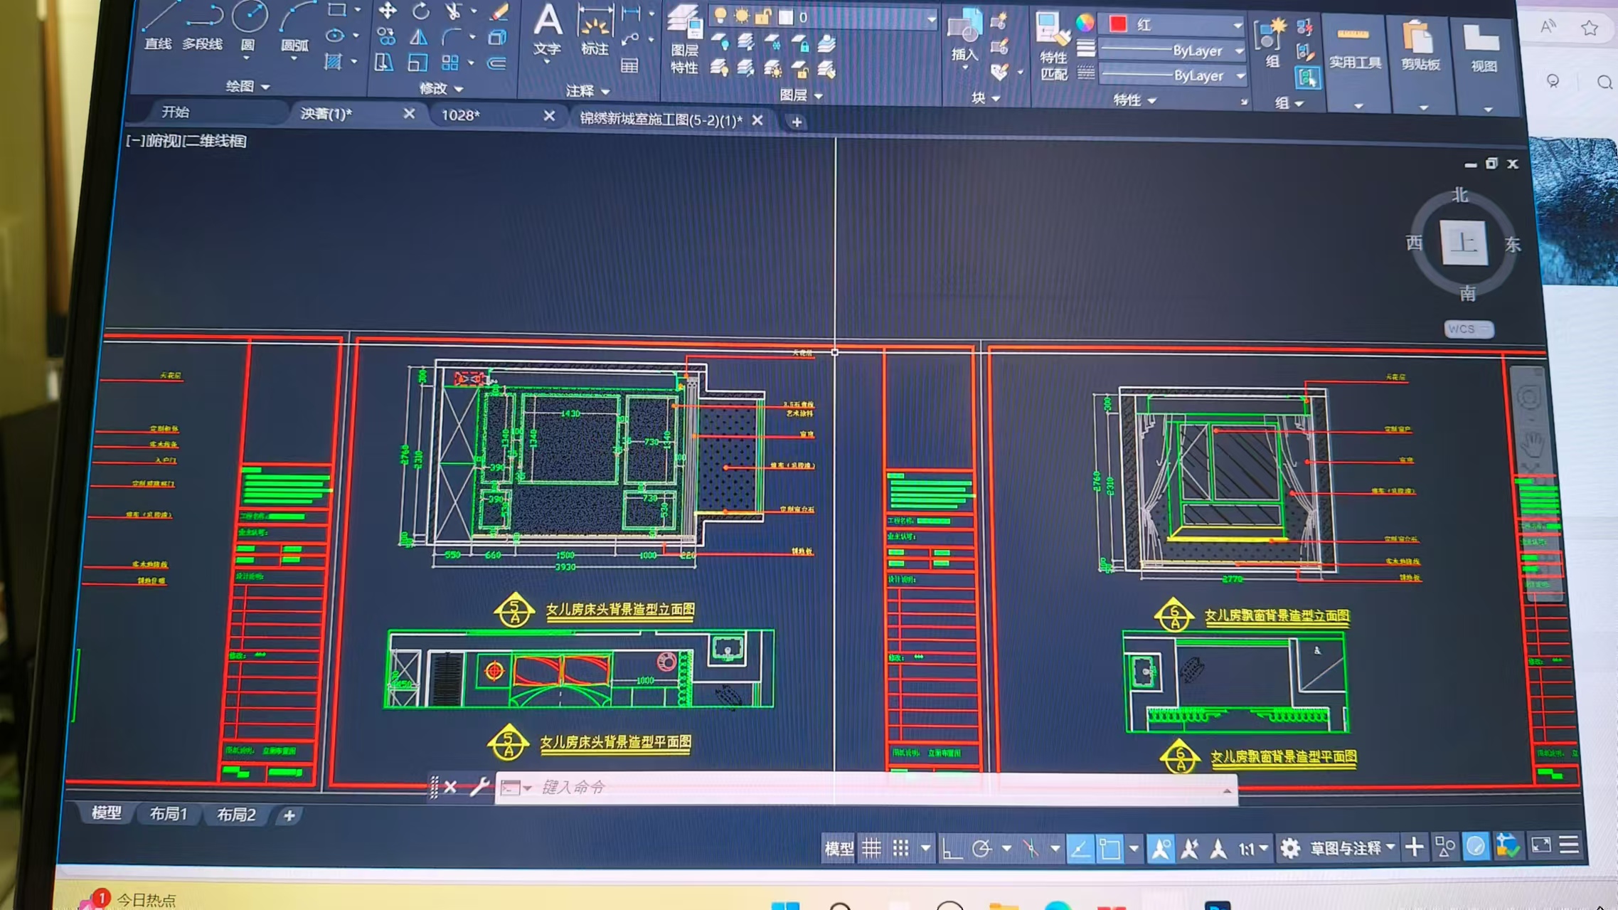Open the 草图与注释 workspace dropdown

click(x=1351, y=848)
